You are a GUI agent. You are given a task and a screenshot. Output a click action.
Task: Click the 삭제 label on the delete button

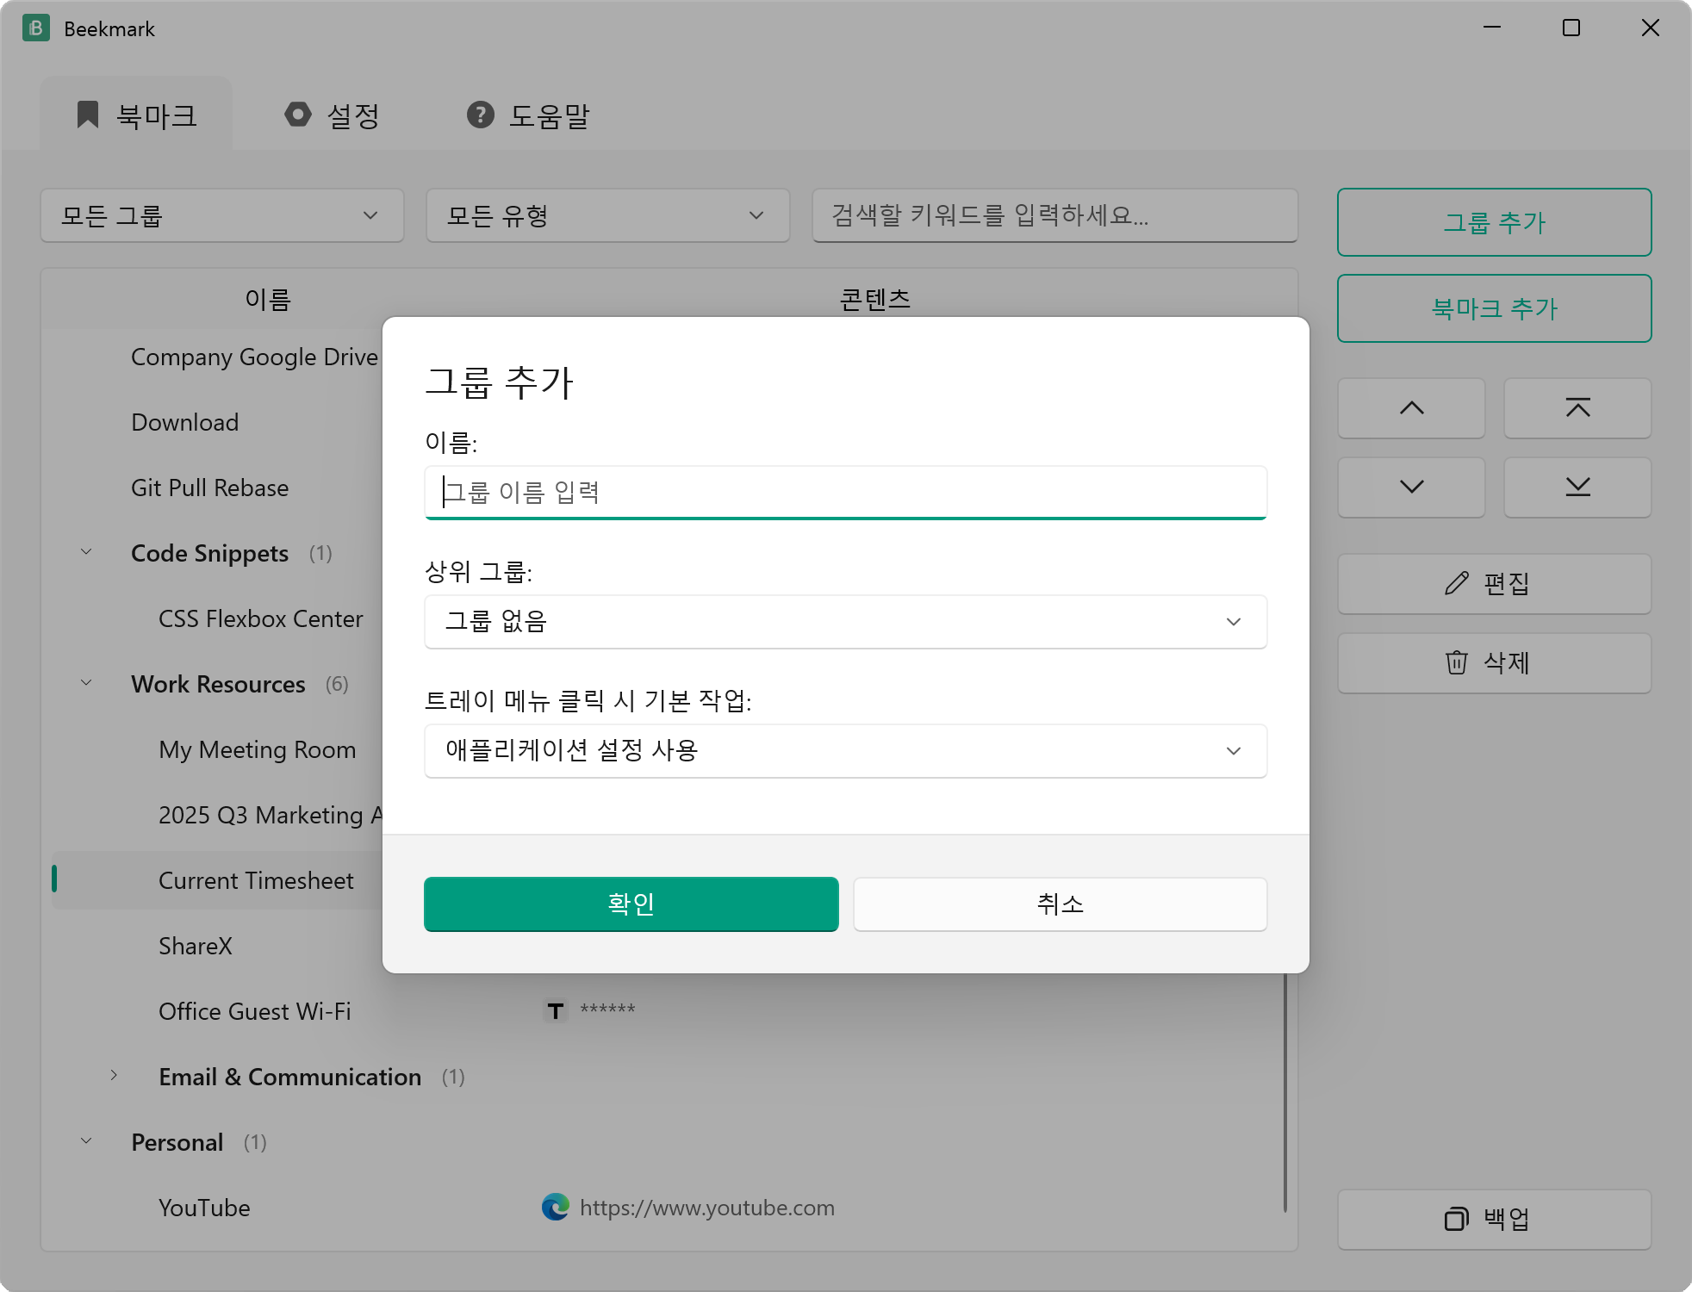[1507, 662]
